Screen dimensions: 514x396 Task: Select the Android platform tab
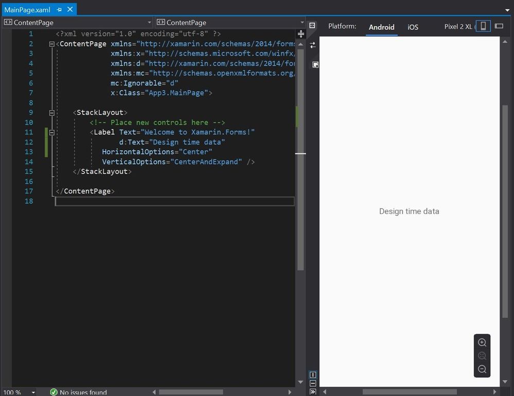[381, 27]
